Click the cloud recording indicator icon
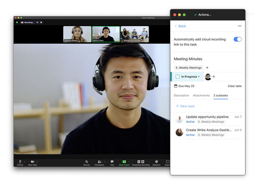 tap(22, 22)
